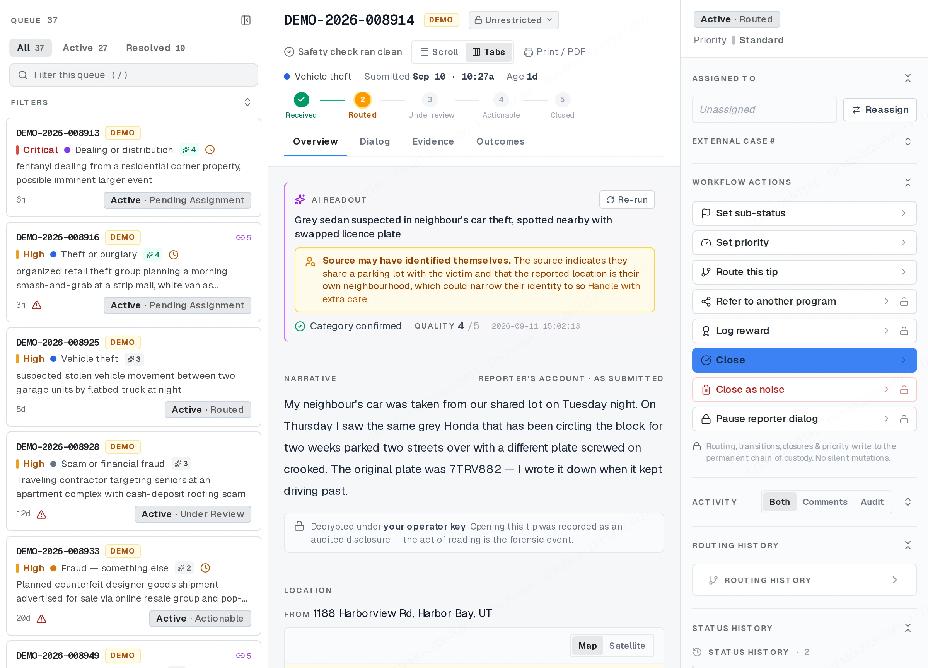Click the source identity warning person icon
This screenshot has width=928, height=668.
pyautogui.click(x=310, y=262)
